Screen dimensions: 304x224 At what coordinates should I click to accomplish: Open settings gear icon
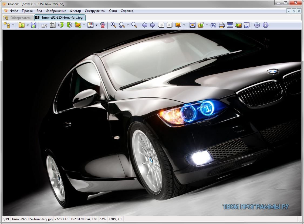pos(257,25)
